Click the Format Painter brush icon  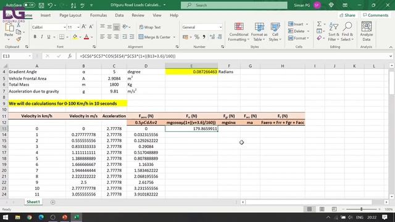tap(19, 39)
